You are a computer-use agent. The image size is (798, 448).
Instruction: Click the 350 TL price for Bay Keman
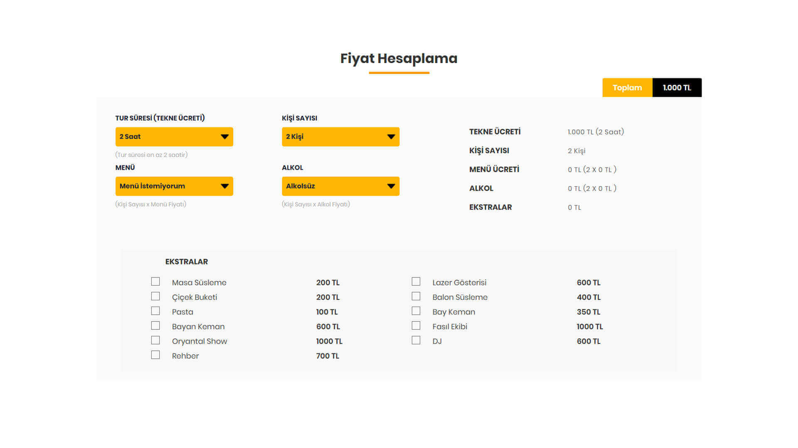(589, 312)
